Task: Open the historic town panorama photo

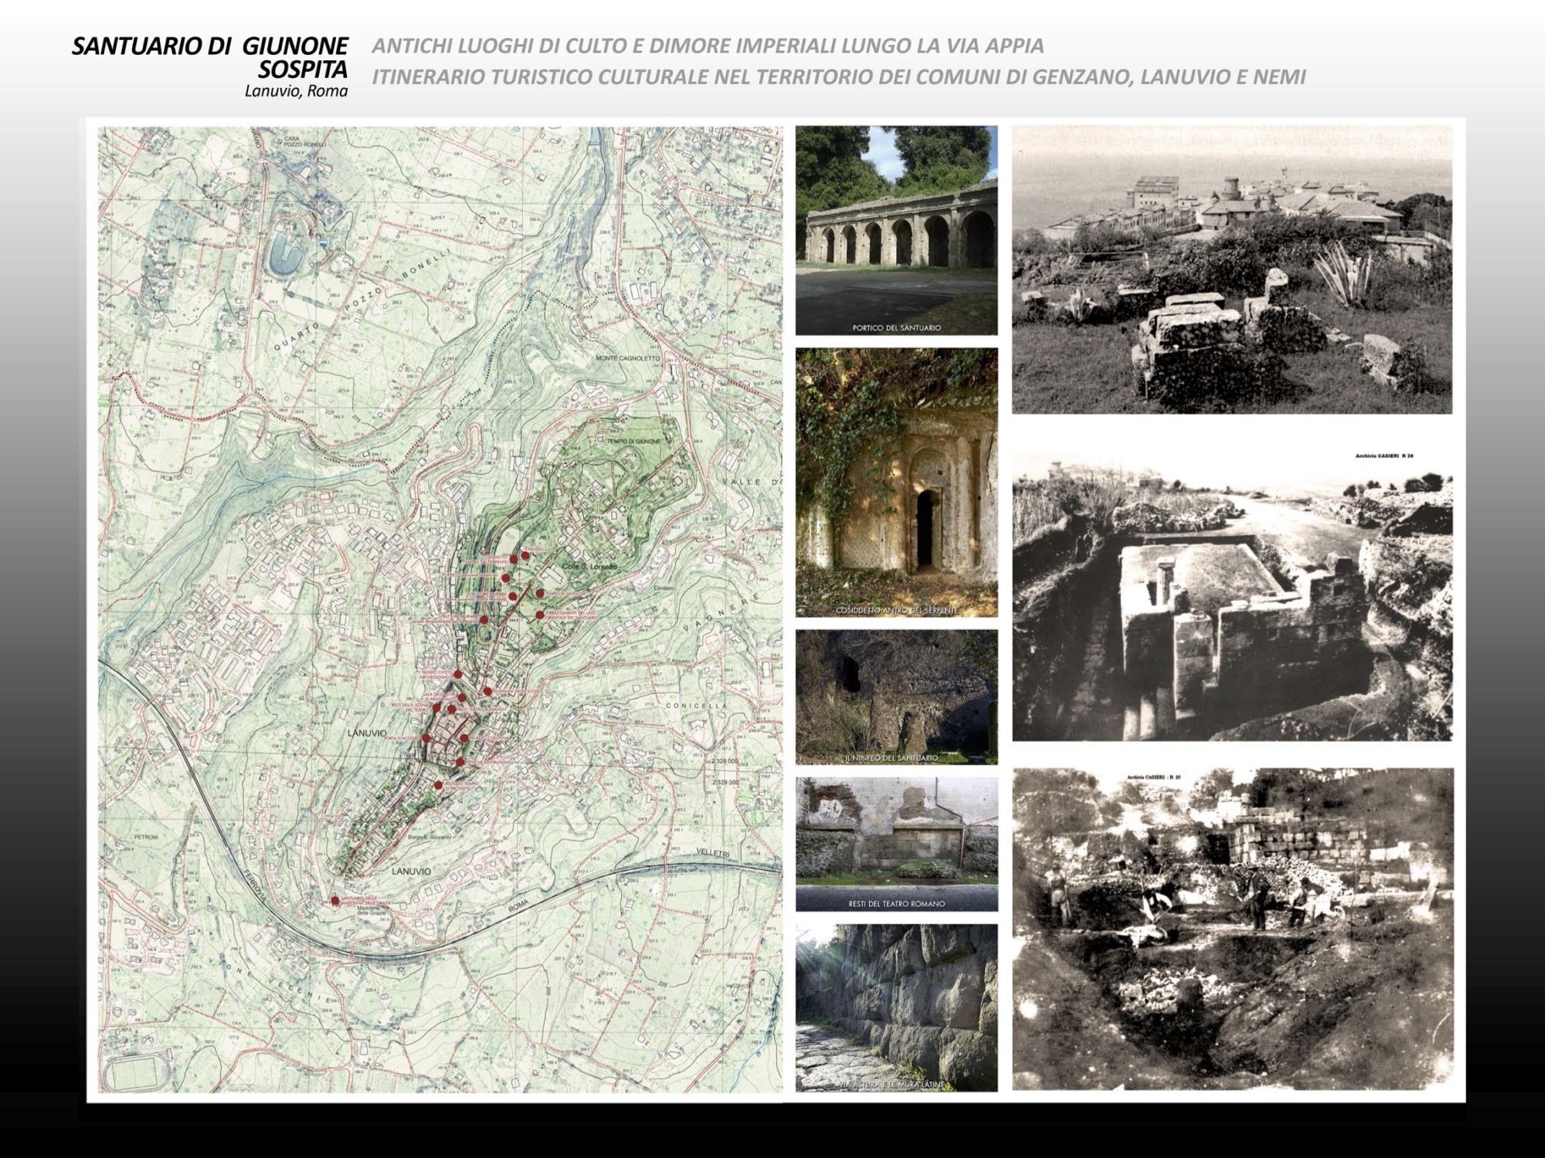Action: [1231, 269]
